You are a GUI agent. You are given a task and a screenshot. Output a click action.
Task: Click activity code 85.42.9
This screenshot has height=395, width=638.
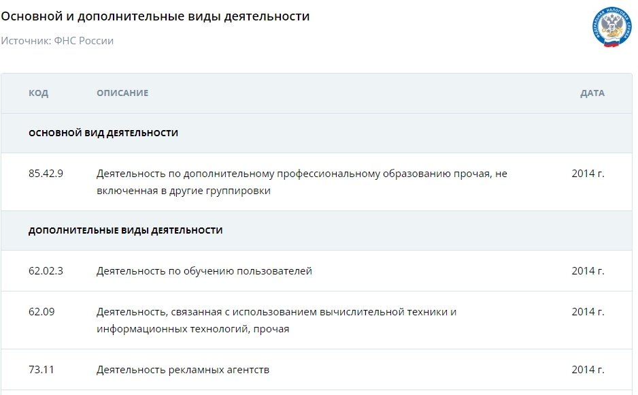tap(46, 174)
